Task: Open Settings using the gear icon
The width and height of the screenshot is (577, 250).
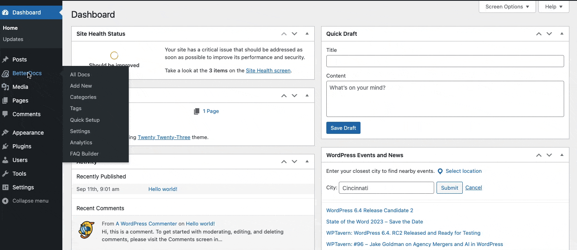Action: pyautogui.click(x=6, y=187)
